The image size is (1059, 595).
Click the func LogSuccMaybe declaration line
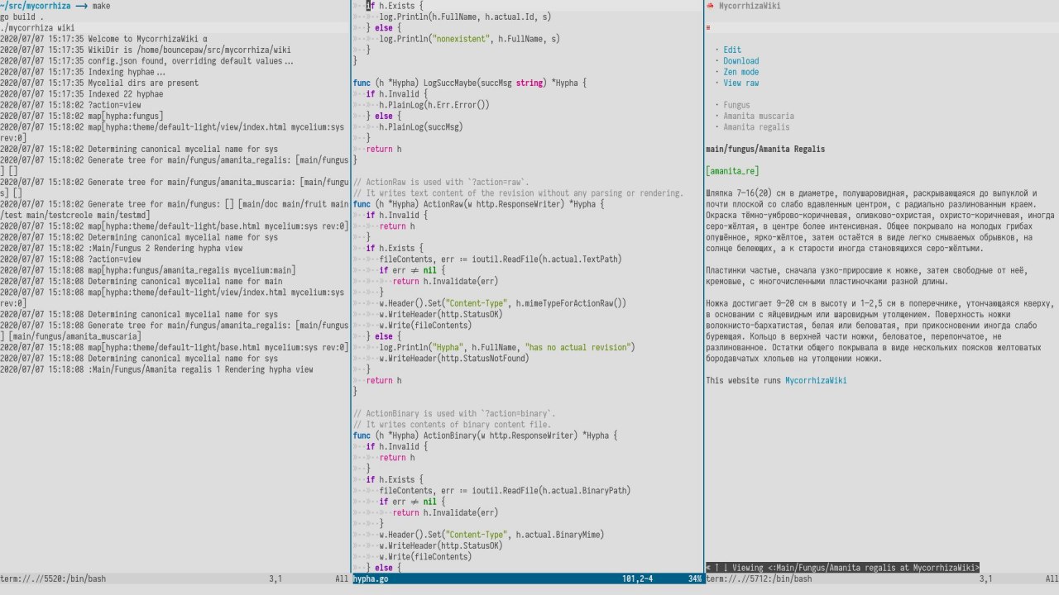(x=470, y=83)
